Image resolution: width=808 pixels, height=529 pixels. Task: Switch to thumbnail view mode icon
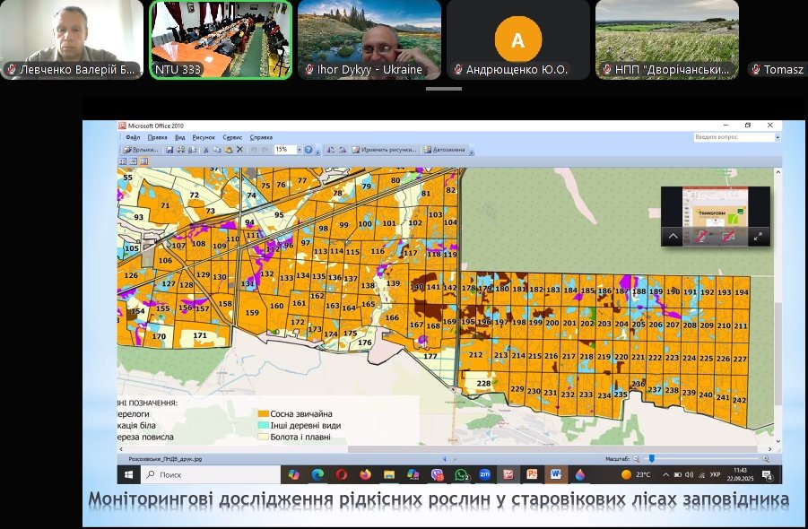pos(122,161)
